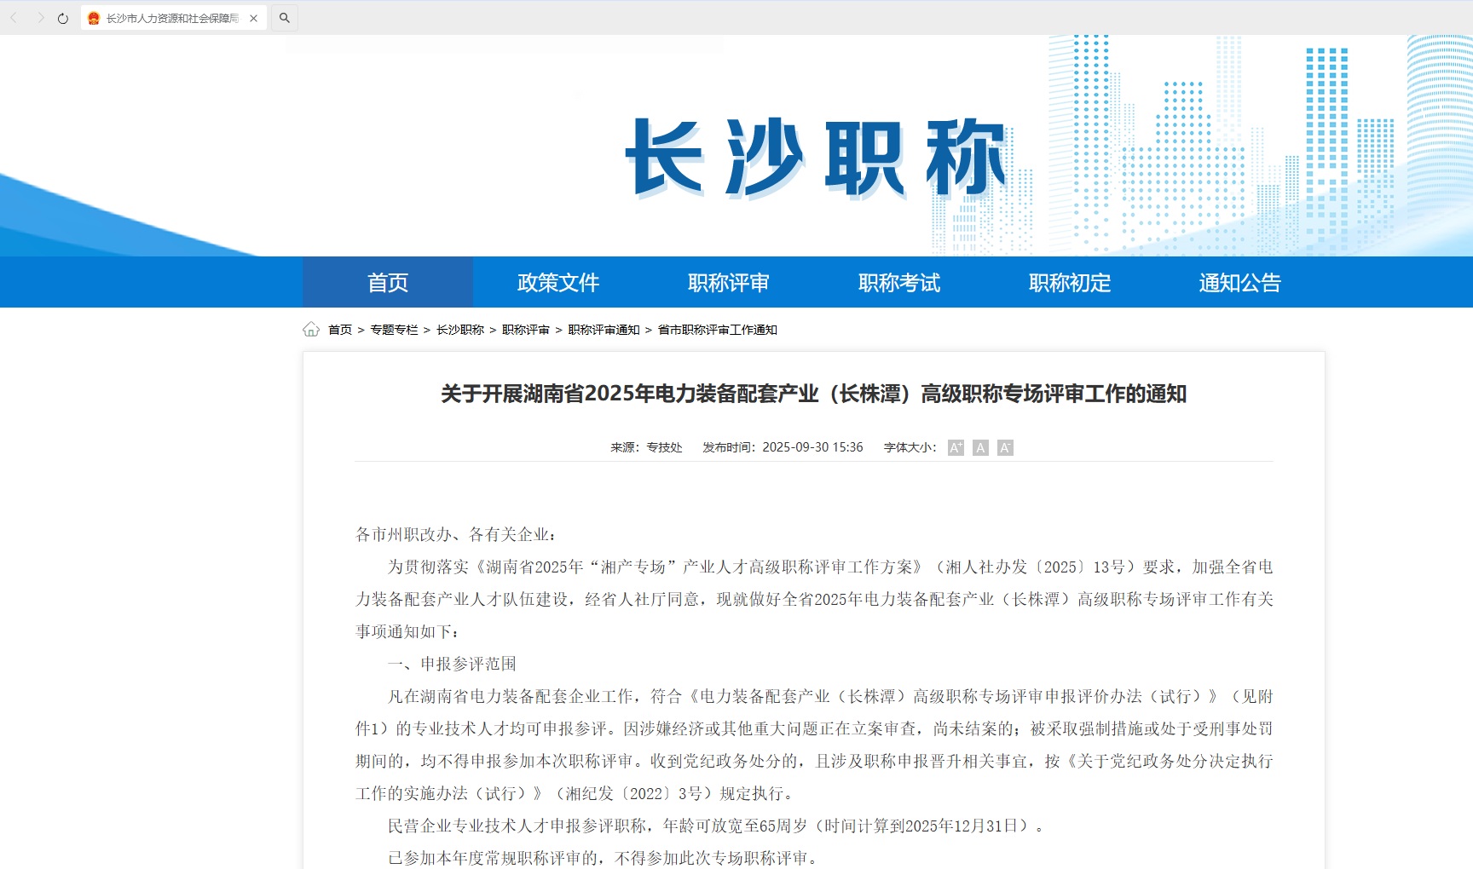Open the 省市职称评审工作通知 breadcrumb link
Viewport: 1473px width, 869px height.
click(x=718, y=330)
